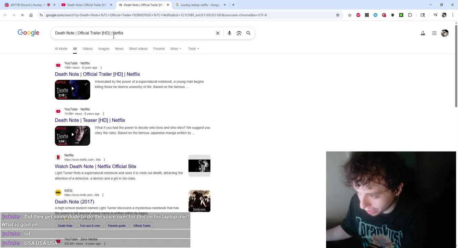This screenshot has height=248, width=458.
Task: Open options for the netflix.com result
Action: [x=104, y=160]
